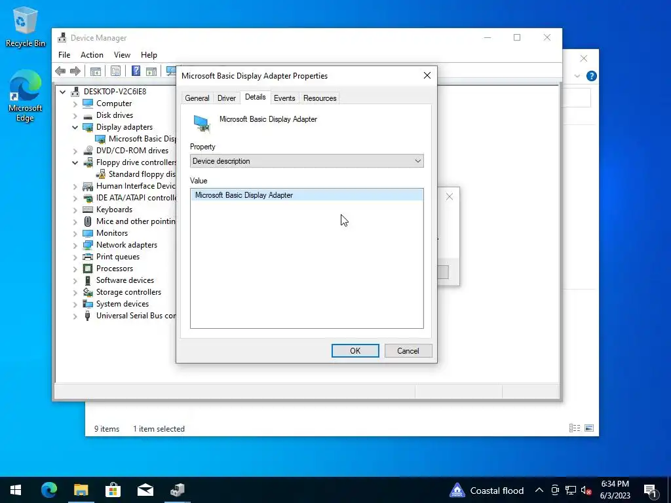Close the small dialog behind the Properties window
Screen dimensions: 671x503
click(x=450, y=196)
